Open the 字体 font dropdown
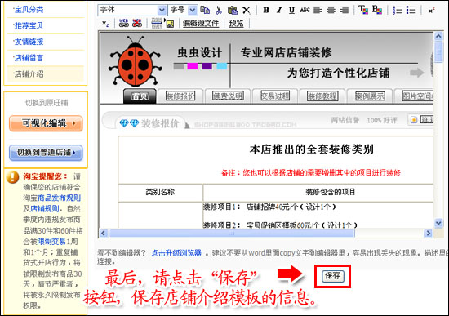Image resolution: width=449 pixels, height=316 pixels. pyautogui.click(x=132, y=10)
